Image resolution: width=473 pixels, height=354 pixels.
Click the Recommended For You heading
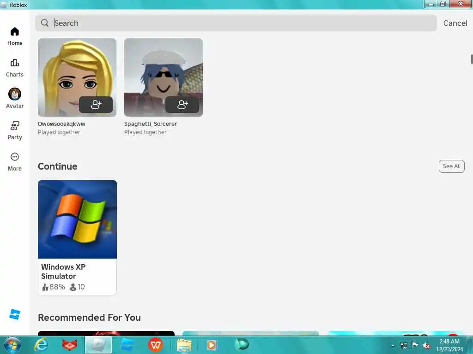[x=89, y=318]
